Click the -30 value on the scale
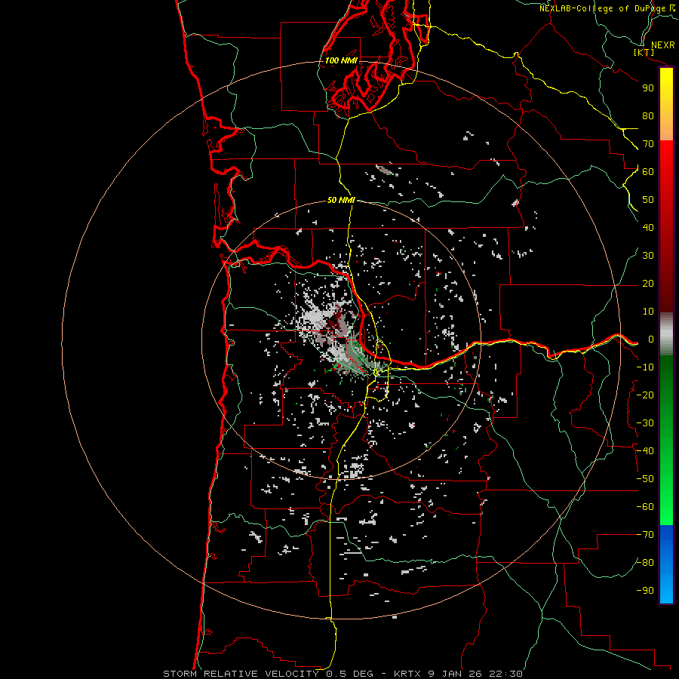The image size is (679, 679). 645,423
